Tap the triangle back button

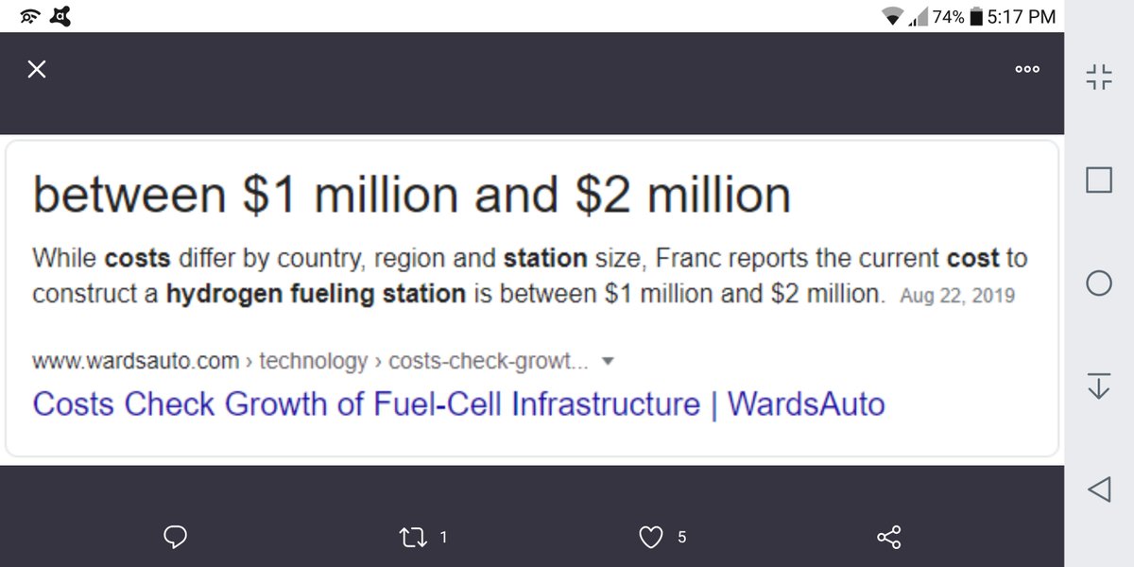(1098, 489)
